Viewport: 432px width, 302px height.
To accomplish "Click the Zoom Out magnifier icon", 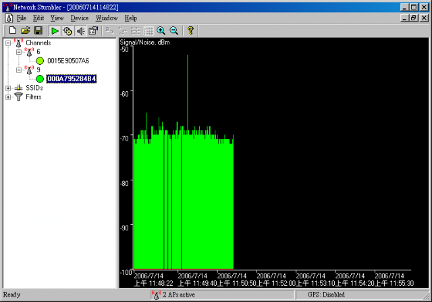I will (173, 30).
